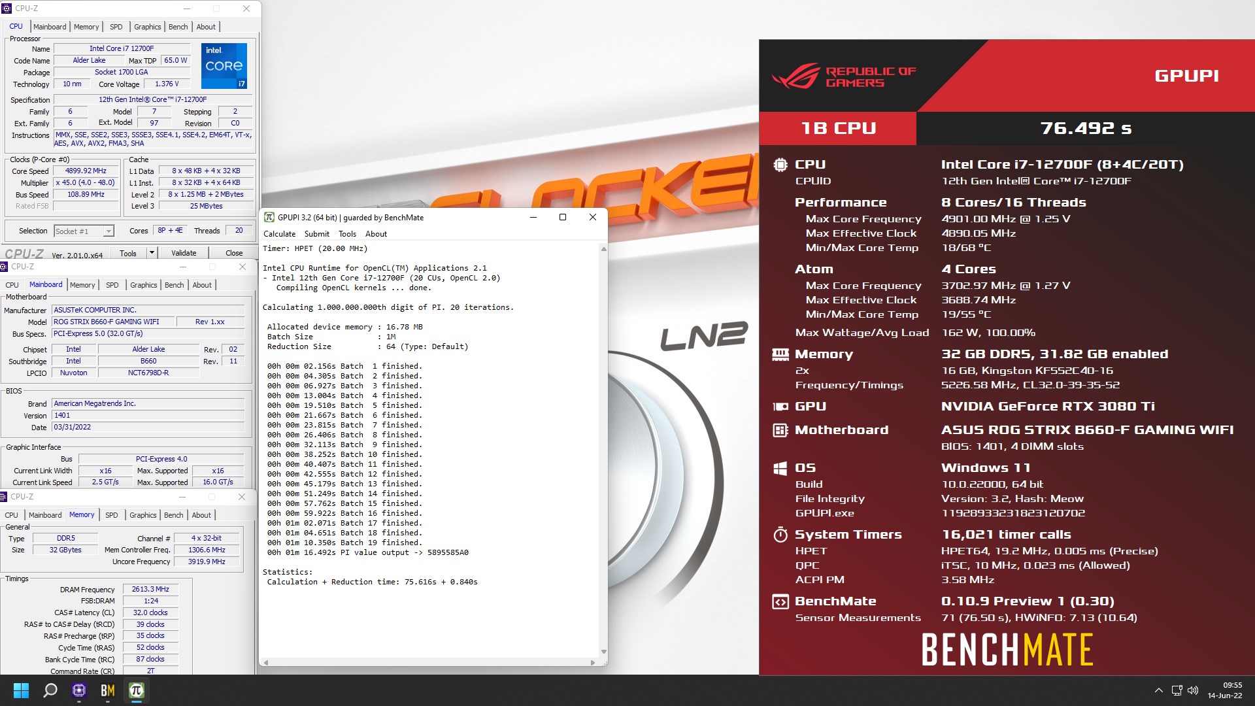The width and height of the screenshot is (1255, 706).
Task: Click GPUPI horizontal scrollbar left arrow
Action: pos(266,662)
